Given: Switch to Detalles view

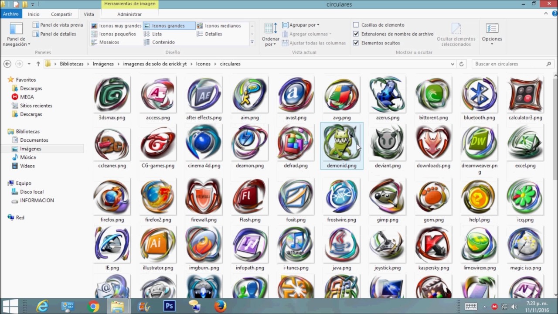Looking at the screenshot, I should [209, 34].
